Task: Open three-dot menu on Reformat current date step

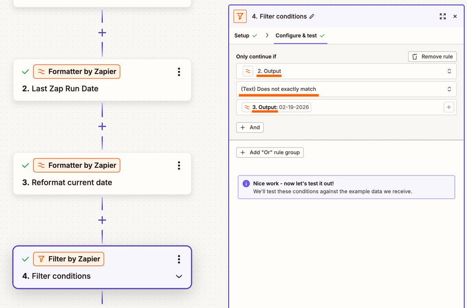Action: (179, 165)
